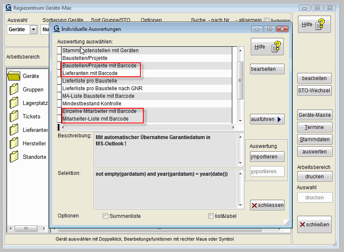Toggle the list&label checkbox
344x252 pixels.
211,216
